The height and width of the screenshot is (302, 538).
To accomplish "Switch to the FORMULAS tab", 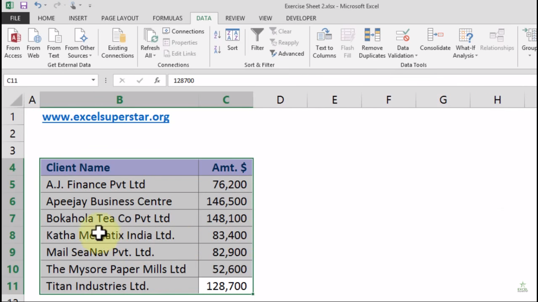I will coord(167,18).
